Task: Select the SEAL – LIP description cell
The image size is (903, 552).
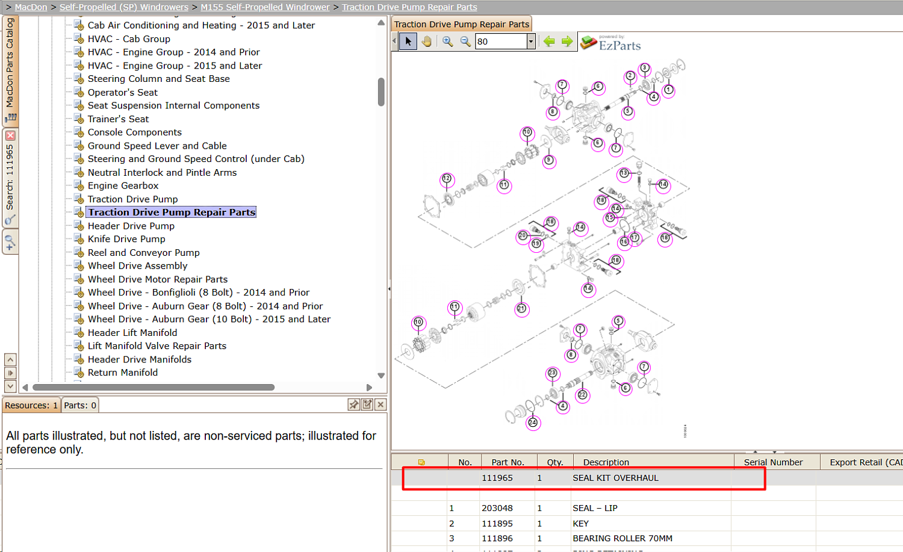Action: (x=651, y=508)
